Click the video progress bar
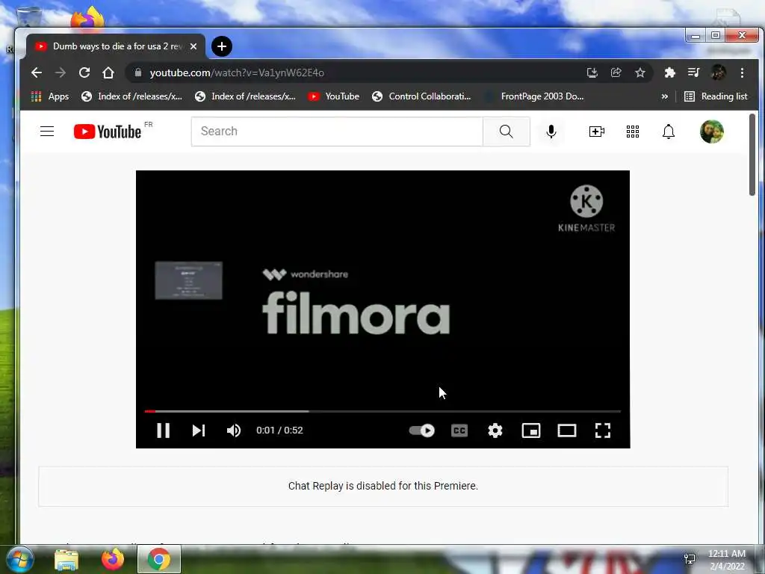The height and width of the screenshot is (574, 765). click(382, 412)
